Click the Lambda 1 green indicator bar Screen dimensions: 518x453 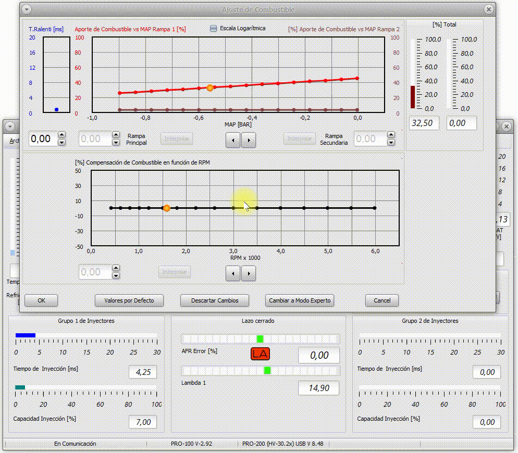(267, 370)
